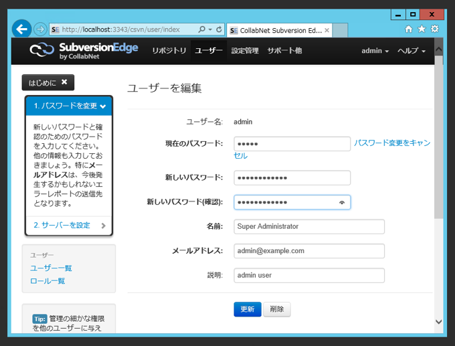Open the admin user dropdown menu
The width and height of the screenshot is (455, 346).
375,51
